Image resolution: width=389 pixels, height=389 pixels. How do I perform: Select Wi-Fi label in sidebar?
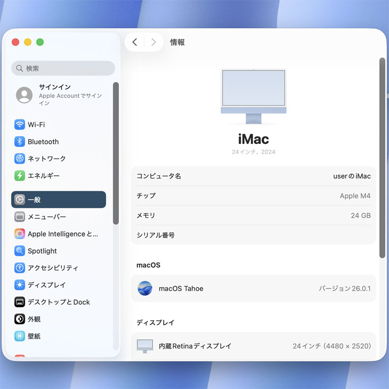pyautogui.click(x=36, y=125)
